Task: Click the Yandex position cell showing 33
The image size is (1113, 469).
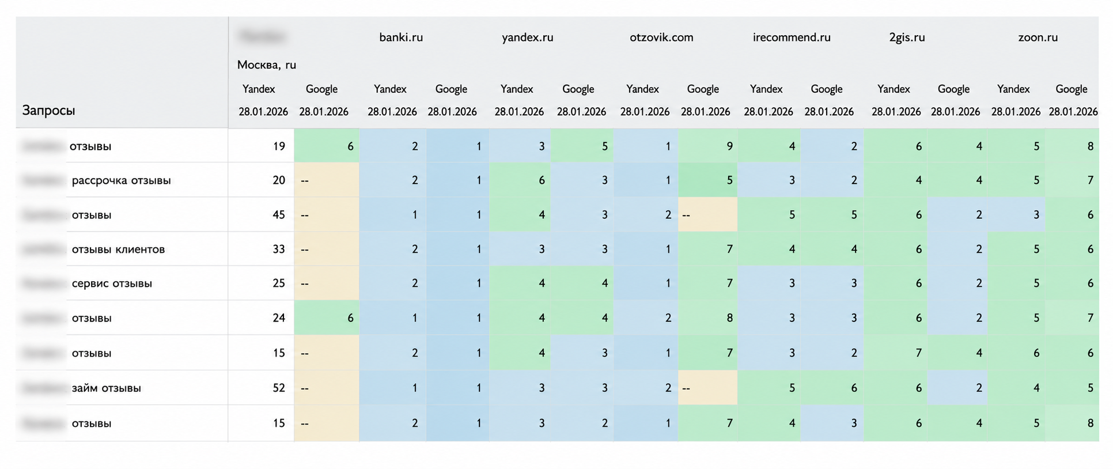Action: pos(261,249)
